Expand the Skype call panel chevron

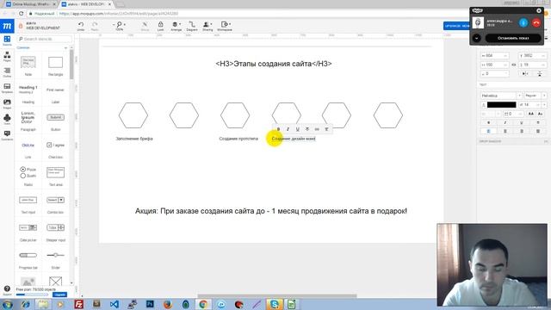click(476, 38)
